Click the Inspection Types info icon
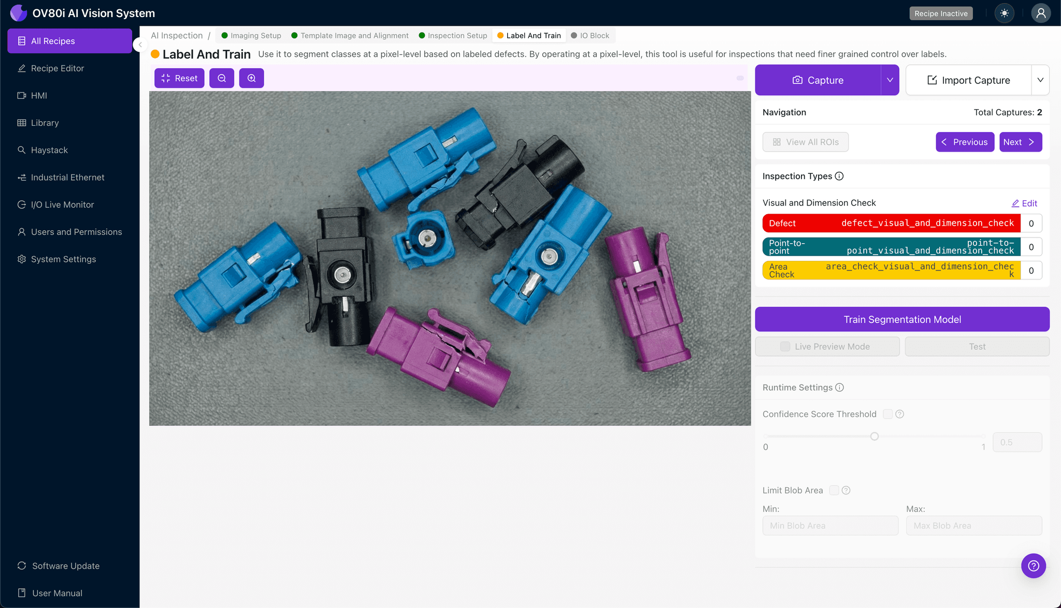The height and width of the screenshot is (608, 1061). coord(839,176)
